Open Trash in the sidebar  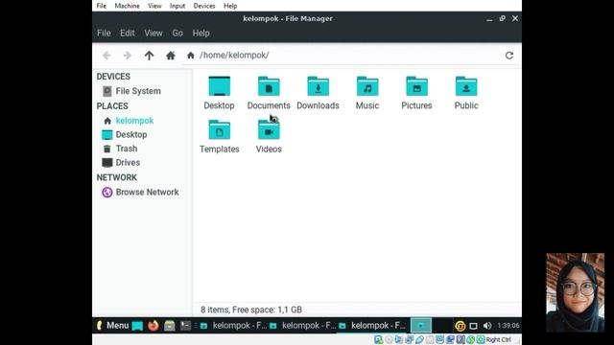(120, 149)
